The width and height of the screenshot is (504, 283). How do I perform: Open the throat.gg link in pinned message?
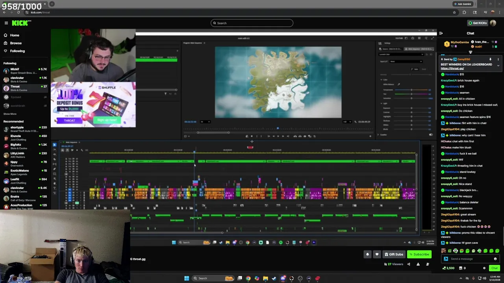click(452, 68)
